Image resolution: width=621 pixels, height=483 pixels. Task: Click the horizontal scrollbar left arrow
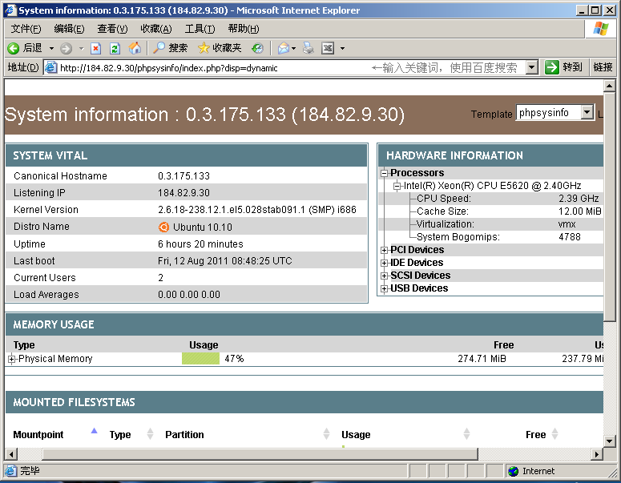[x=11, y=453]
